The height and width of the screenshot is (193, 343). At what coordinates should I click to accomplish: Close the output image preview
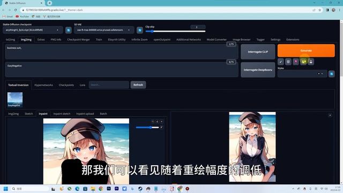tap(330, 115)
